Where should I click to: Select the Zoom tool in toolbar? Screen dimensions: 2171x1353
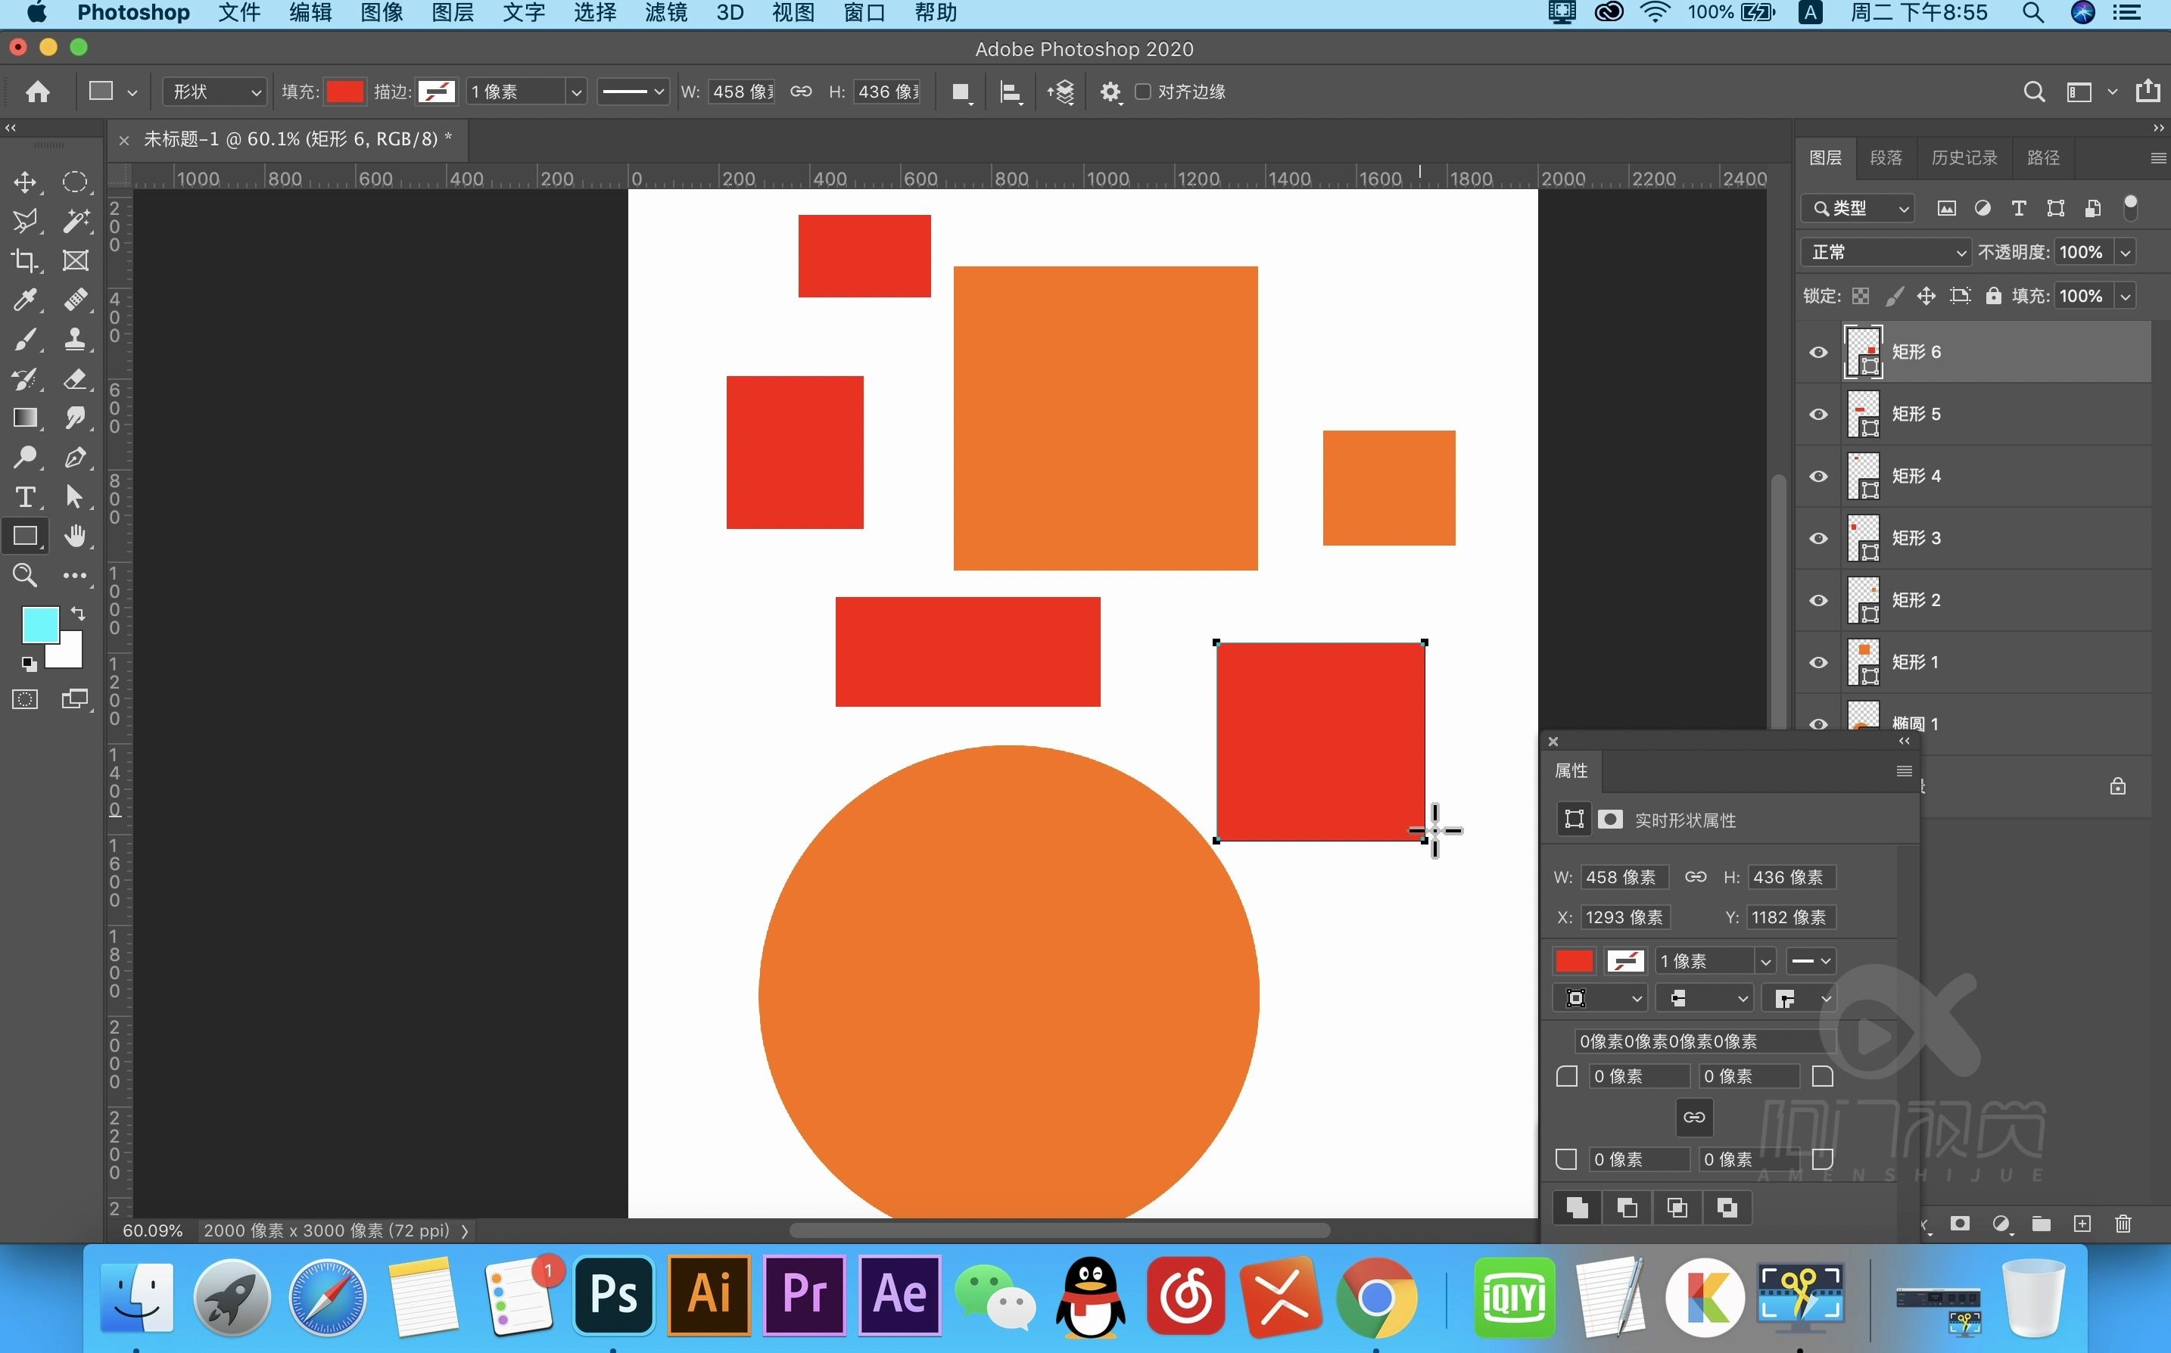coord(25,575)
